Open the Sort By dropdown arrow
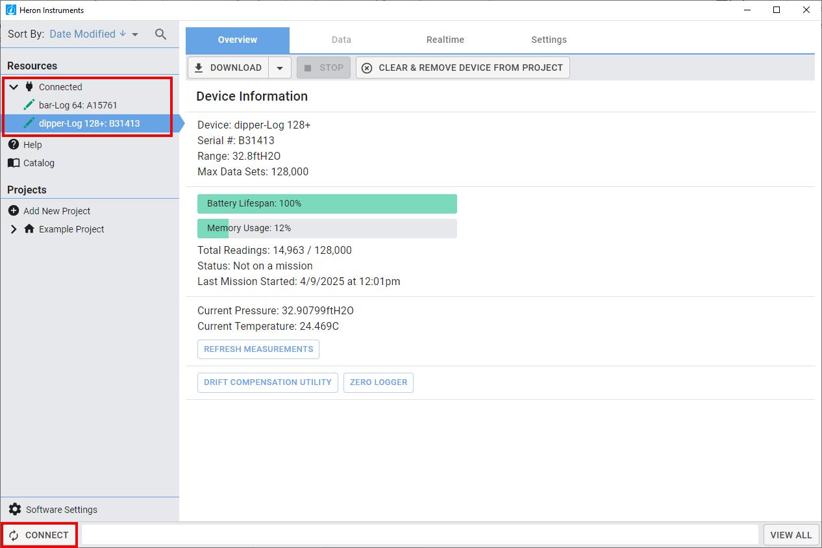This screenshot has height=548, width=822. (135, 34)
